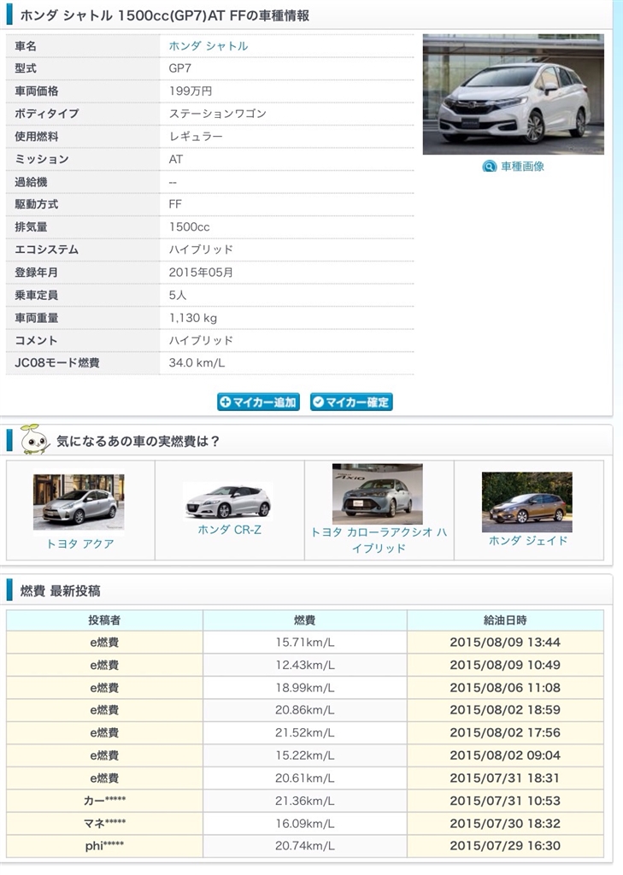Select the 21.52km/L fuel entry
Viewport: 623px width, 875px height.
point(305,732)
